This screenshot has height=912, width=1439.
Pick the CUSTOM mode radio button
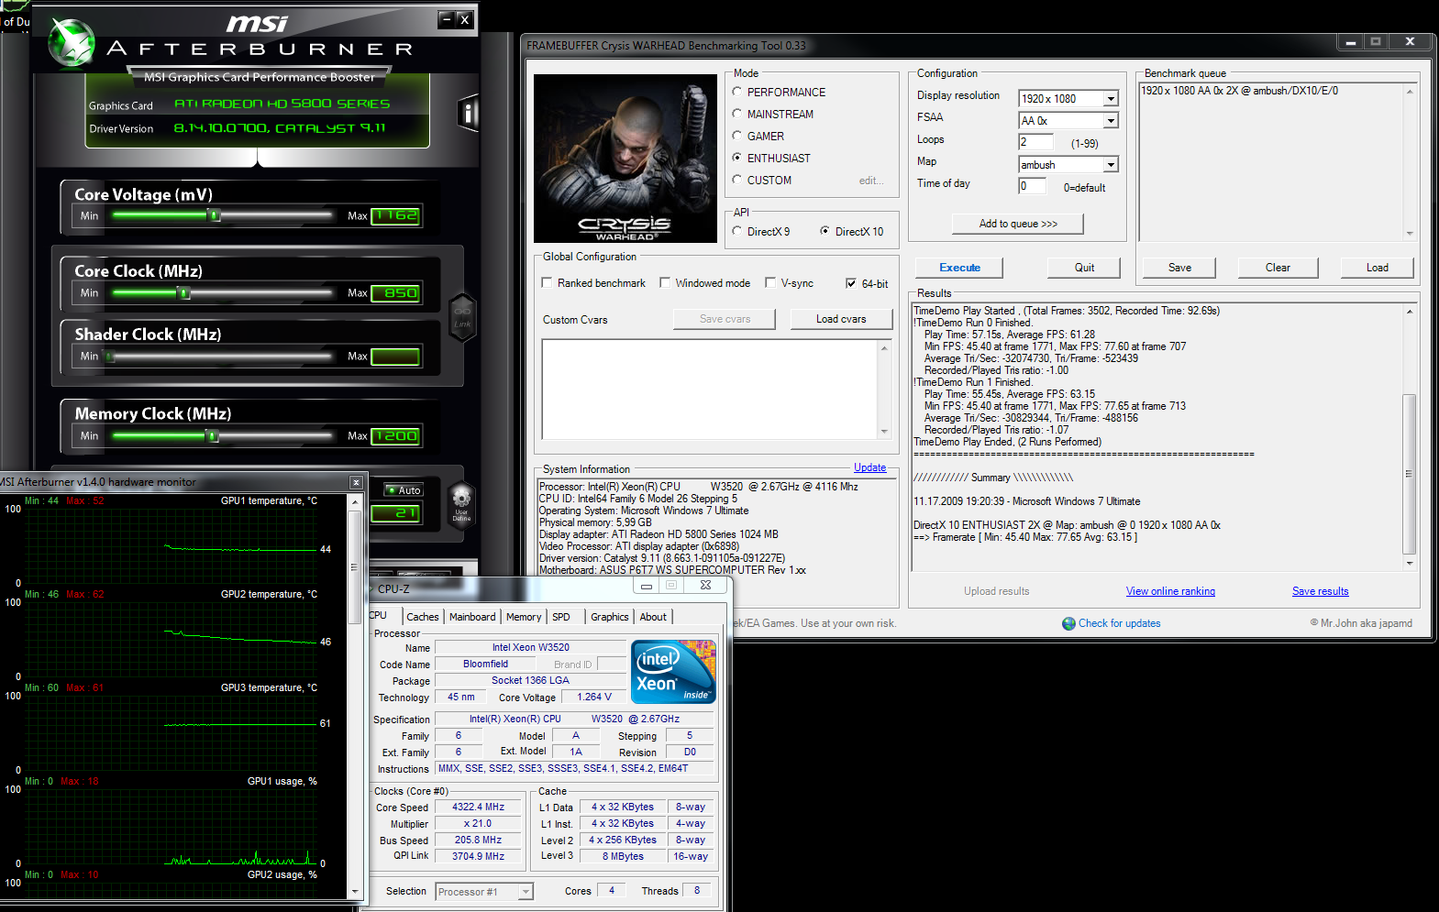point(737,180)
